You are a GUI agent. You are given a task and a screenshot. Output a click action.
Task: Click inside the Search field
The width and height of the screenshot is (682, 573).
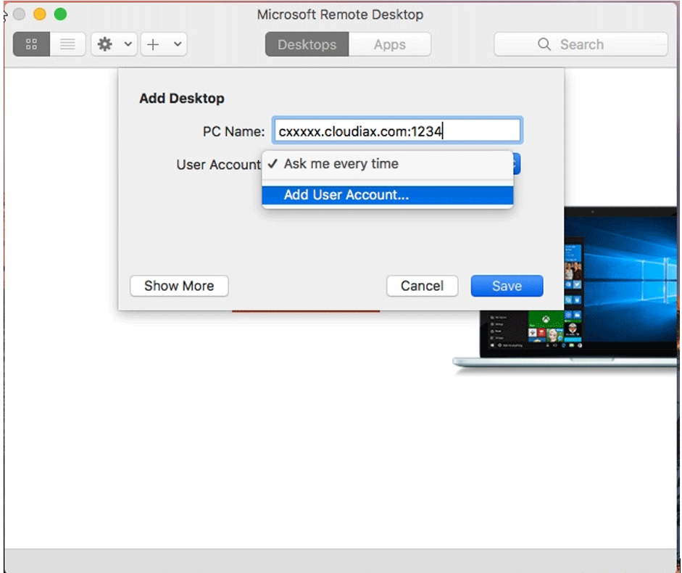tap(594, 44)
